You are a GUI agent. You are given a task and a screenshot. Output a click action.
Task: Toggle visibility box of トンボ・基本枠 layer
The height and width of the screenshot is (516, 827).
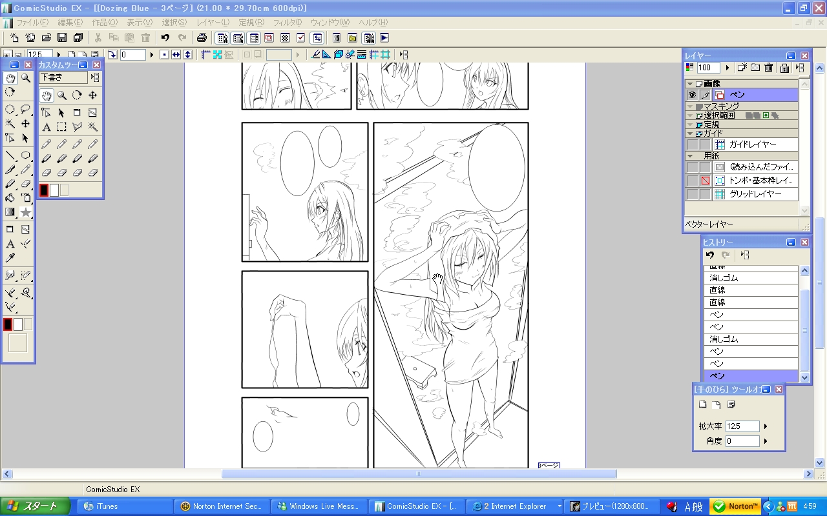[x=692, y=181]
